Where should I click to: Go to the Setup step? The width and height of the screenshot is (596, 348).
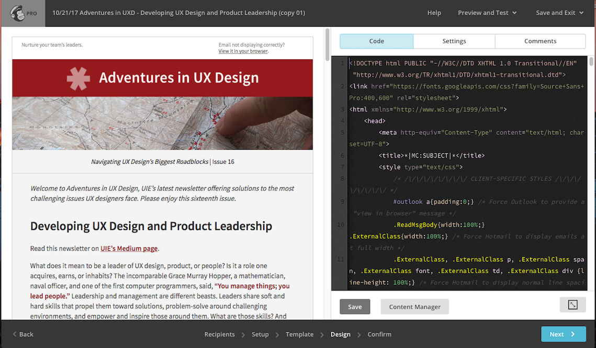pyautogui.click(x=260, y=334)
